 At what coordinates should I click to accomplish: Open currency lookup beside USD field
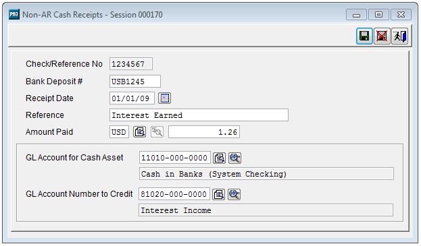(140, 132)
